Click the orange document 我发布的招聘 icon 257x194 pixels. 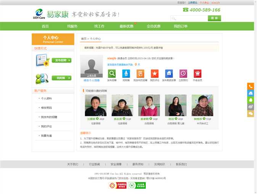coord(140,74)
